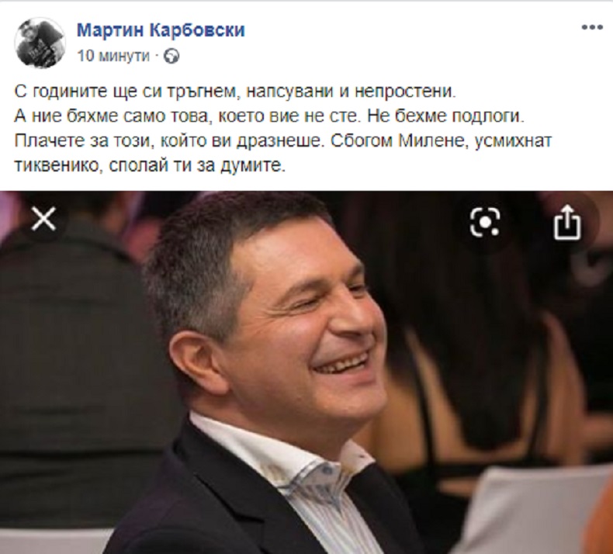This screenshot has width=613, height=554.
Task: Open Мартин Карбовски profile avatar
Action: (40, 42)
